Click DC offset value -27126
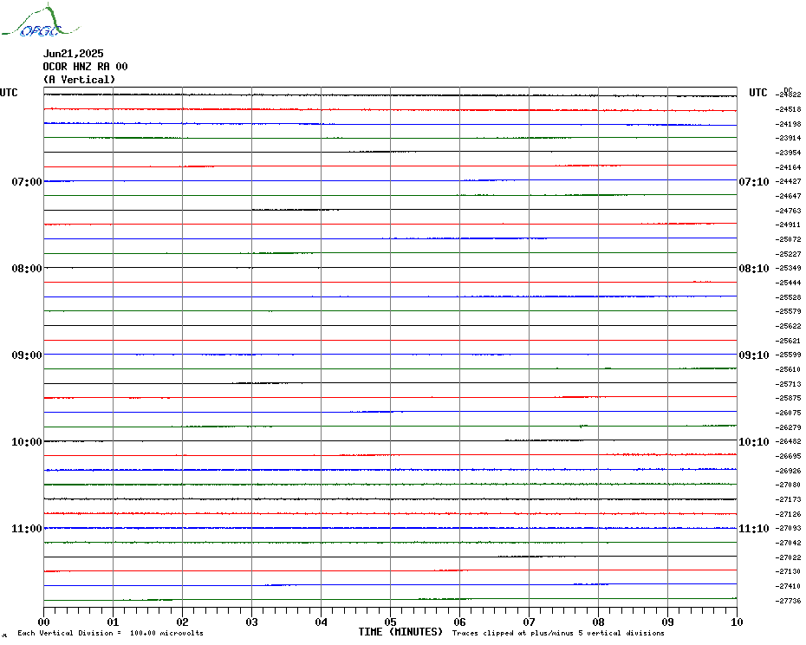The image size is (806, 645). pos(789,514)
